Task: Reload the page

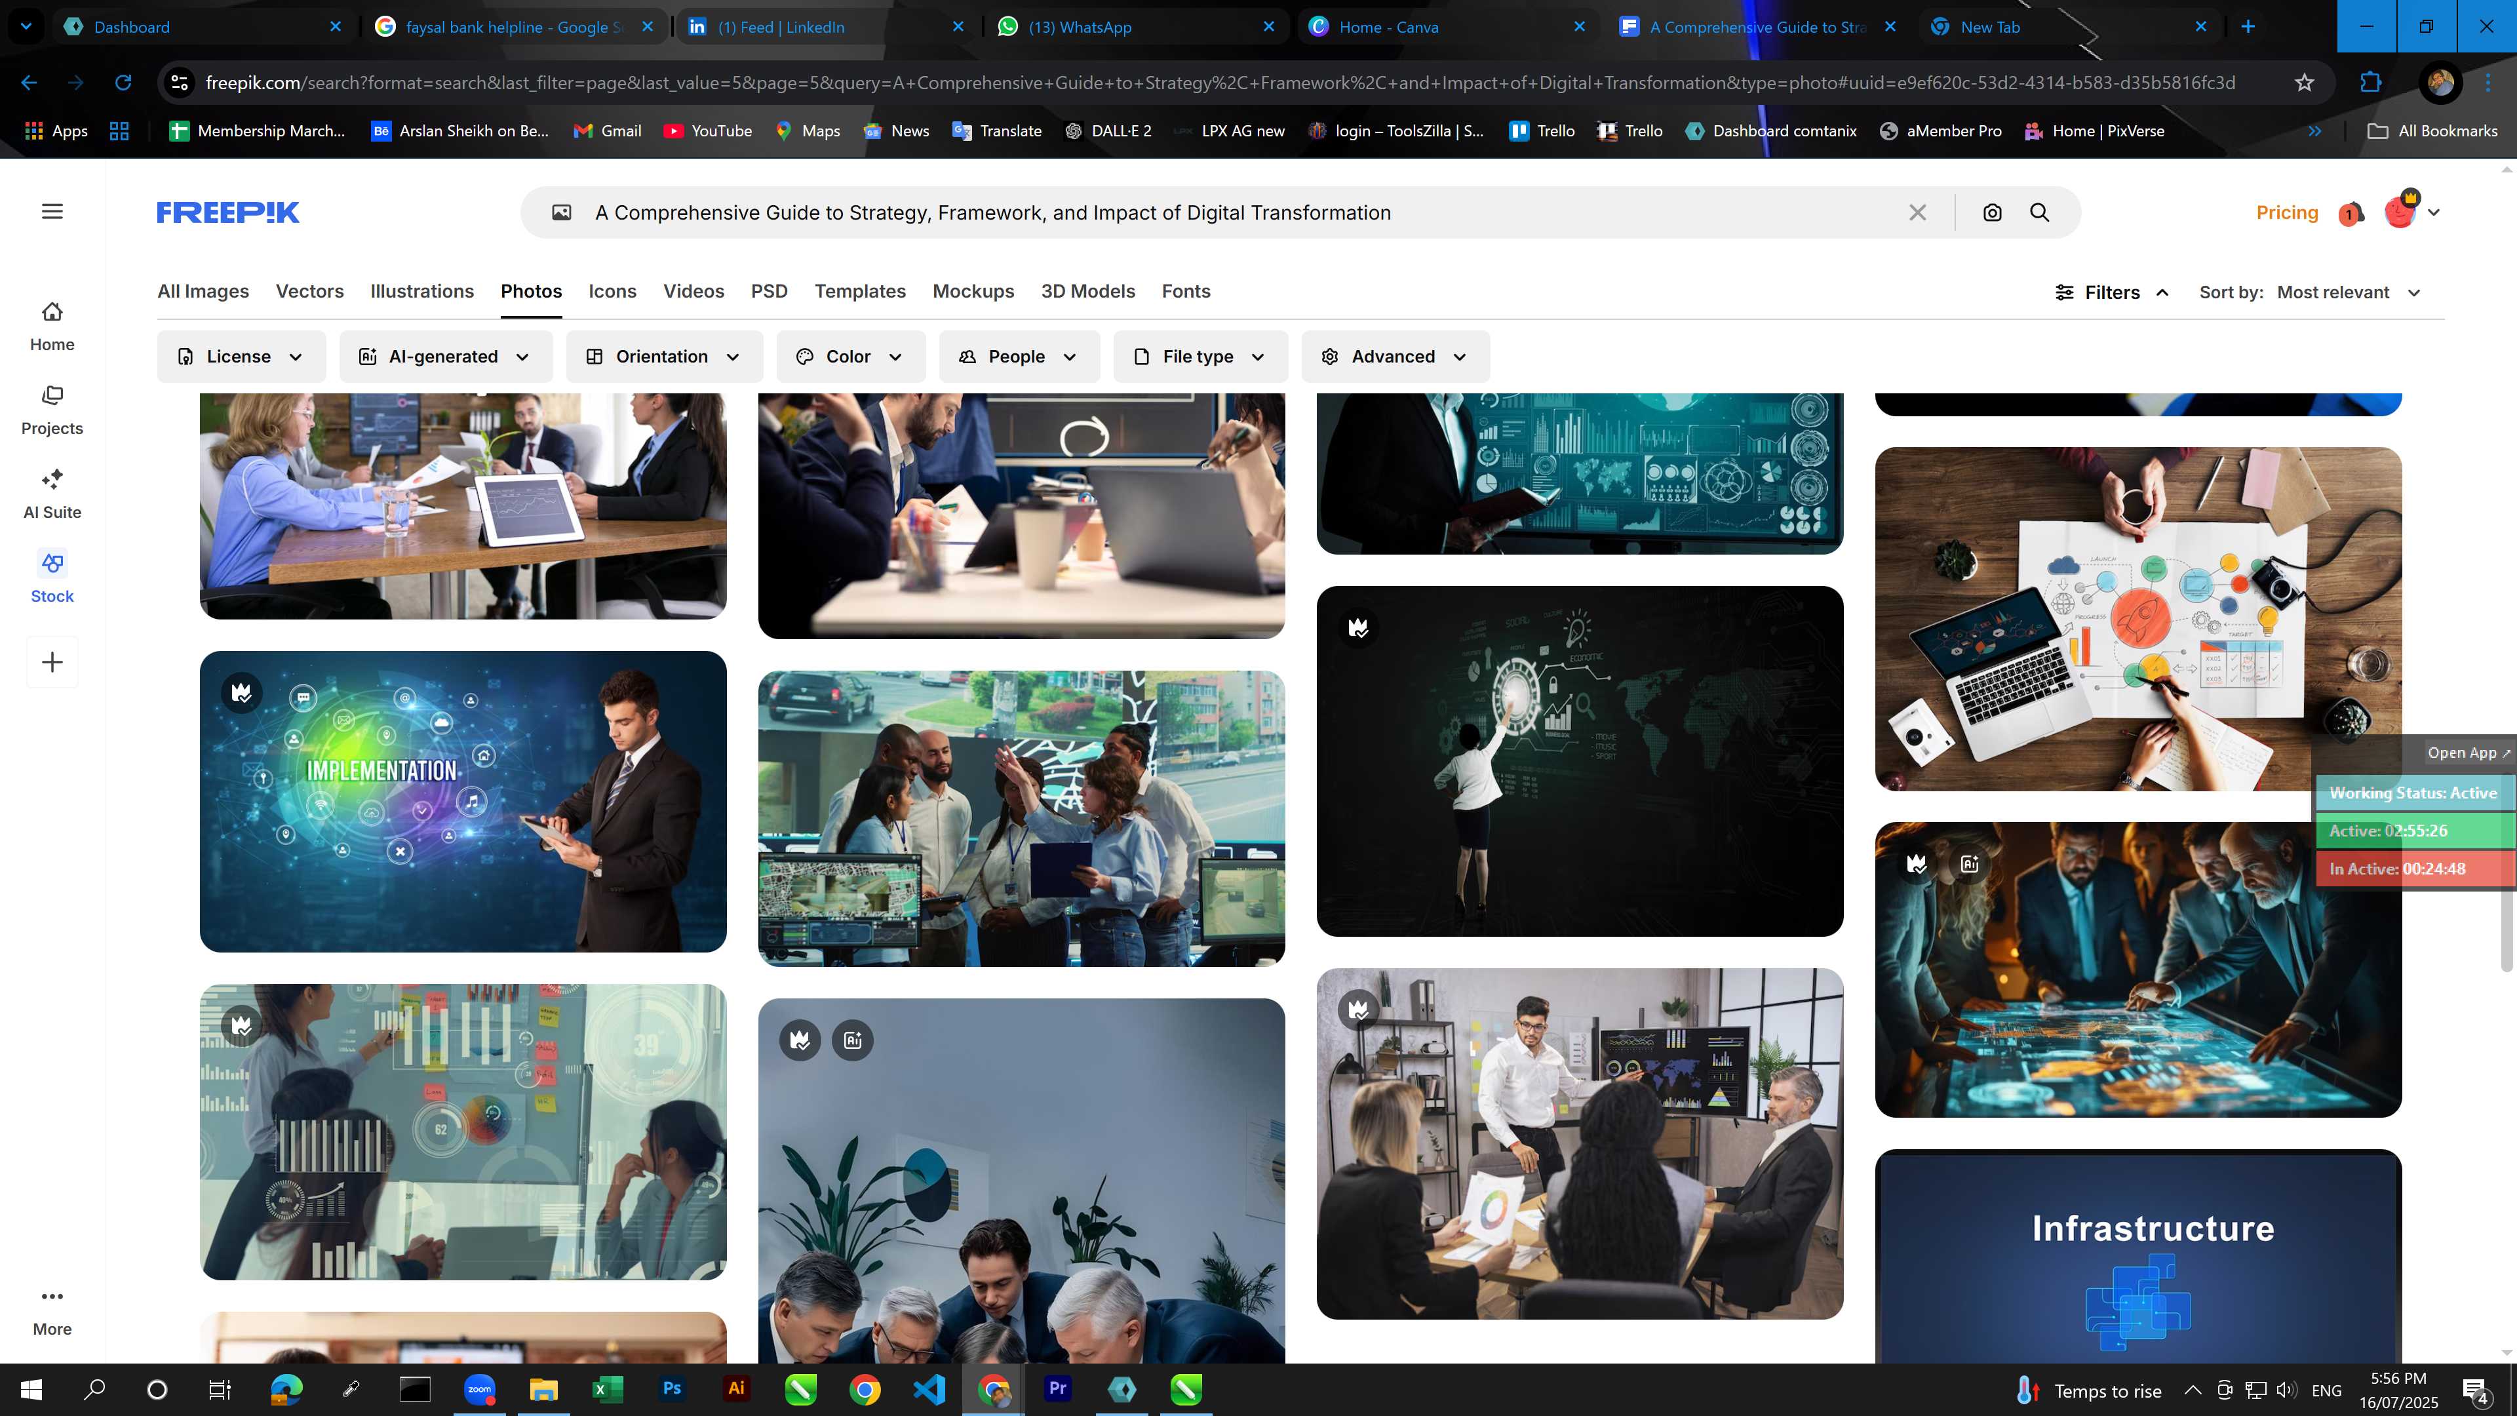Action: (123, 83)
